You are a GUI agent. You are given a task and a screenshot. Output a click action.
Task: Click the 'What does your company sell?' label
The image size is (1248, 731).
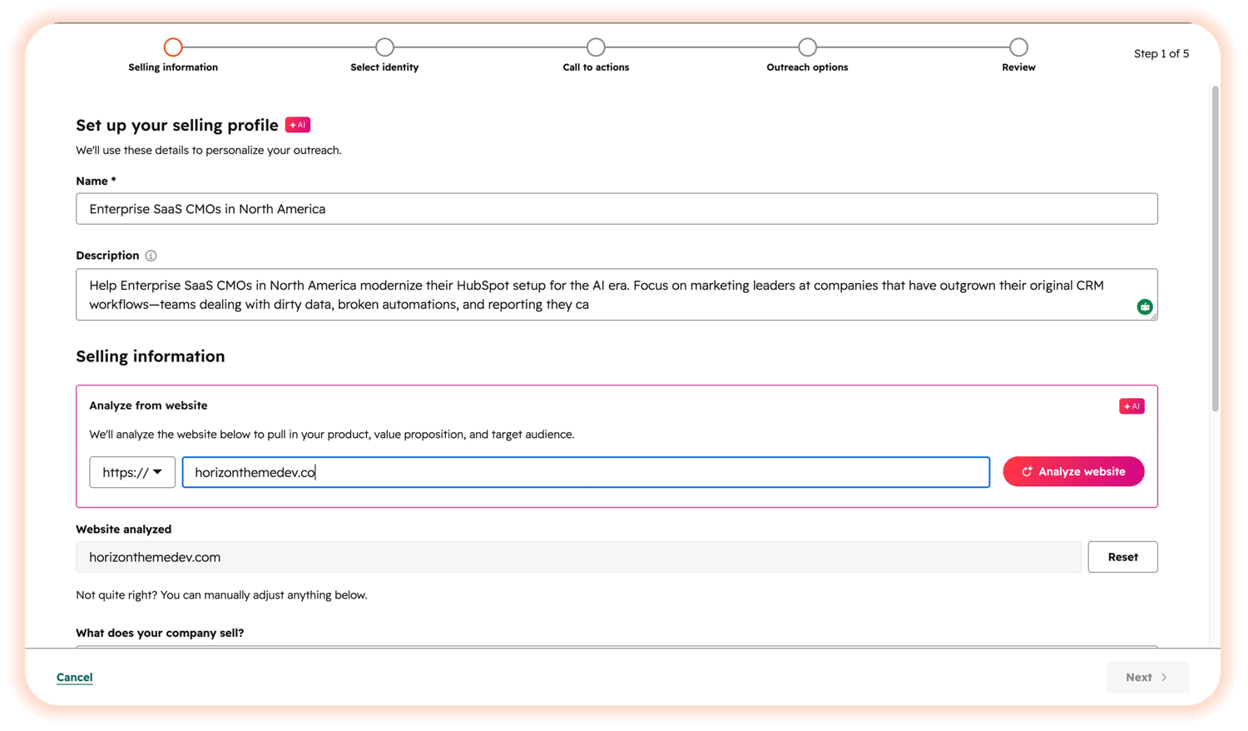[160, 633]
